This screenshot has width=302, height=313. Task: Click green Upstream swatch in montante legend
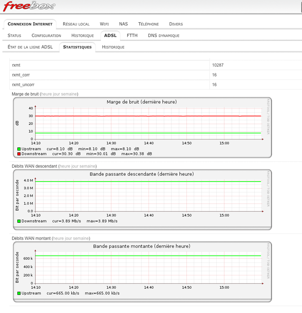click(x=19, y=293)
